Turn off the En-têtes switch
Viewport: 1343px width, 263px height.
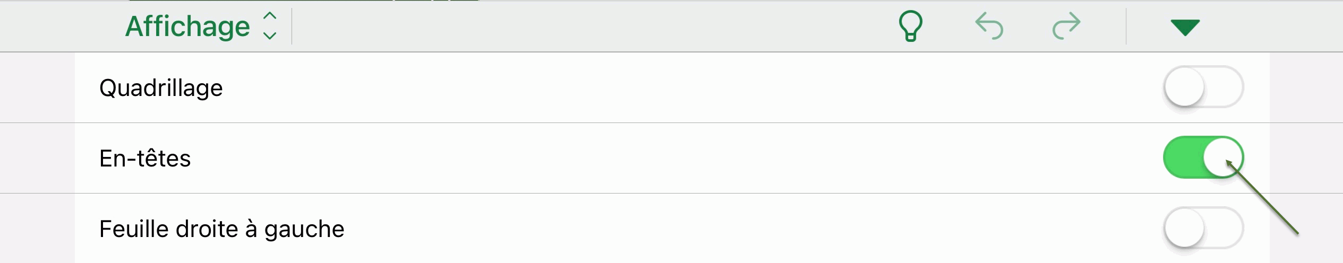pos(1203,157)
